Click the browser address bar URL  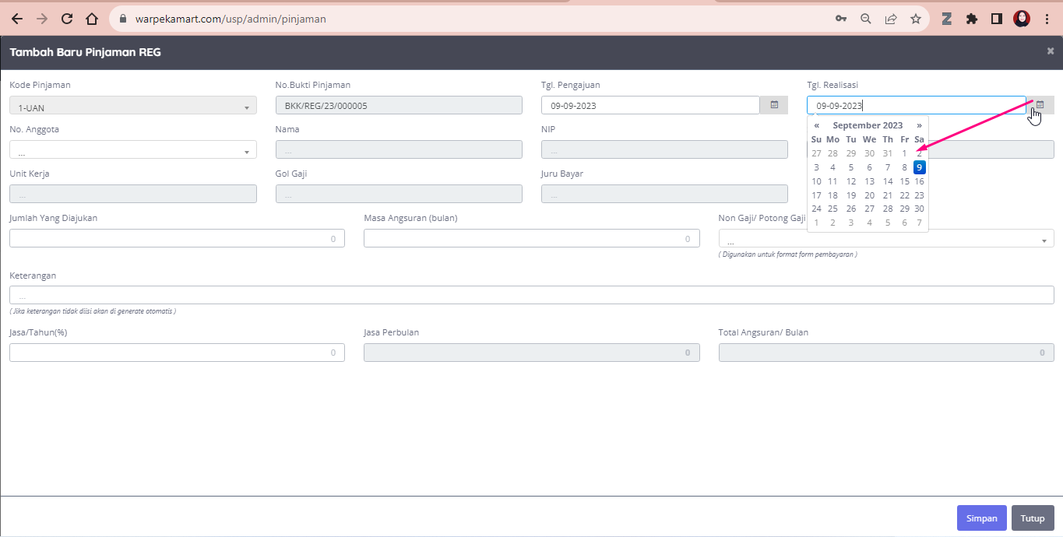(231, 19)
